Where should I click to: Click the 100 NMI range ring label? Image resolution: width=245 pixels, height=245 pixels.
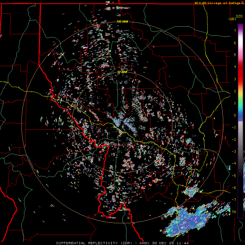tap(122, 22)
